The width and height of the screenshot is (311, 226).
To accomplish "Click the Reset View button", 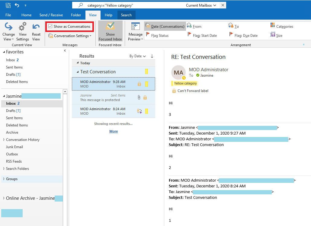I will click(36, 32).
